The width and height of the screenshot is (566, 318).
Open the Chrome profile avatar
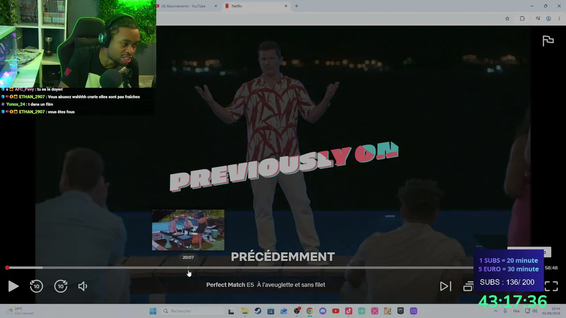coord(548,19)
